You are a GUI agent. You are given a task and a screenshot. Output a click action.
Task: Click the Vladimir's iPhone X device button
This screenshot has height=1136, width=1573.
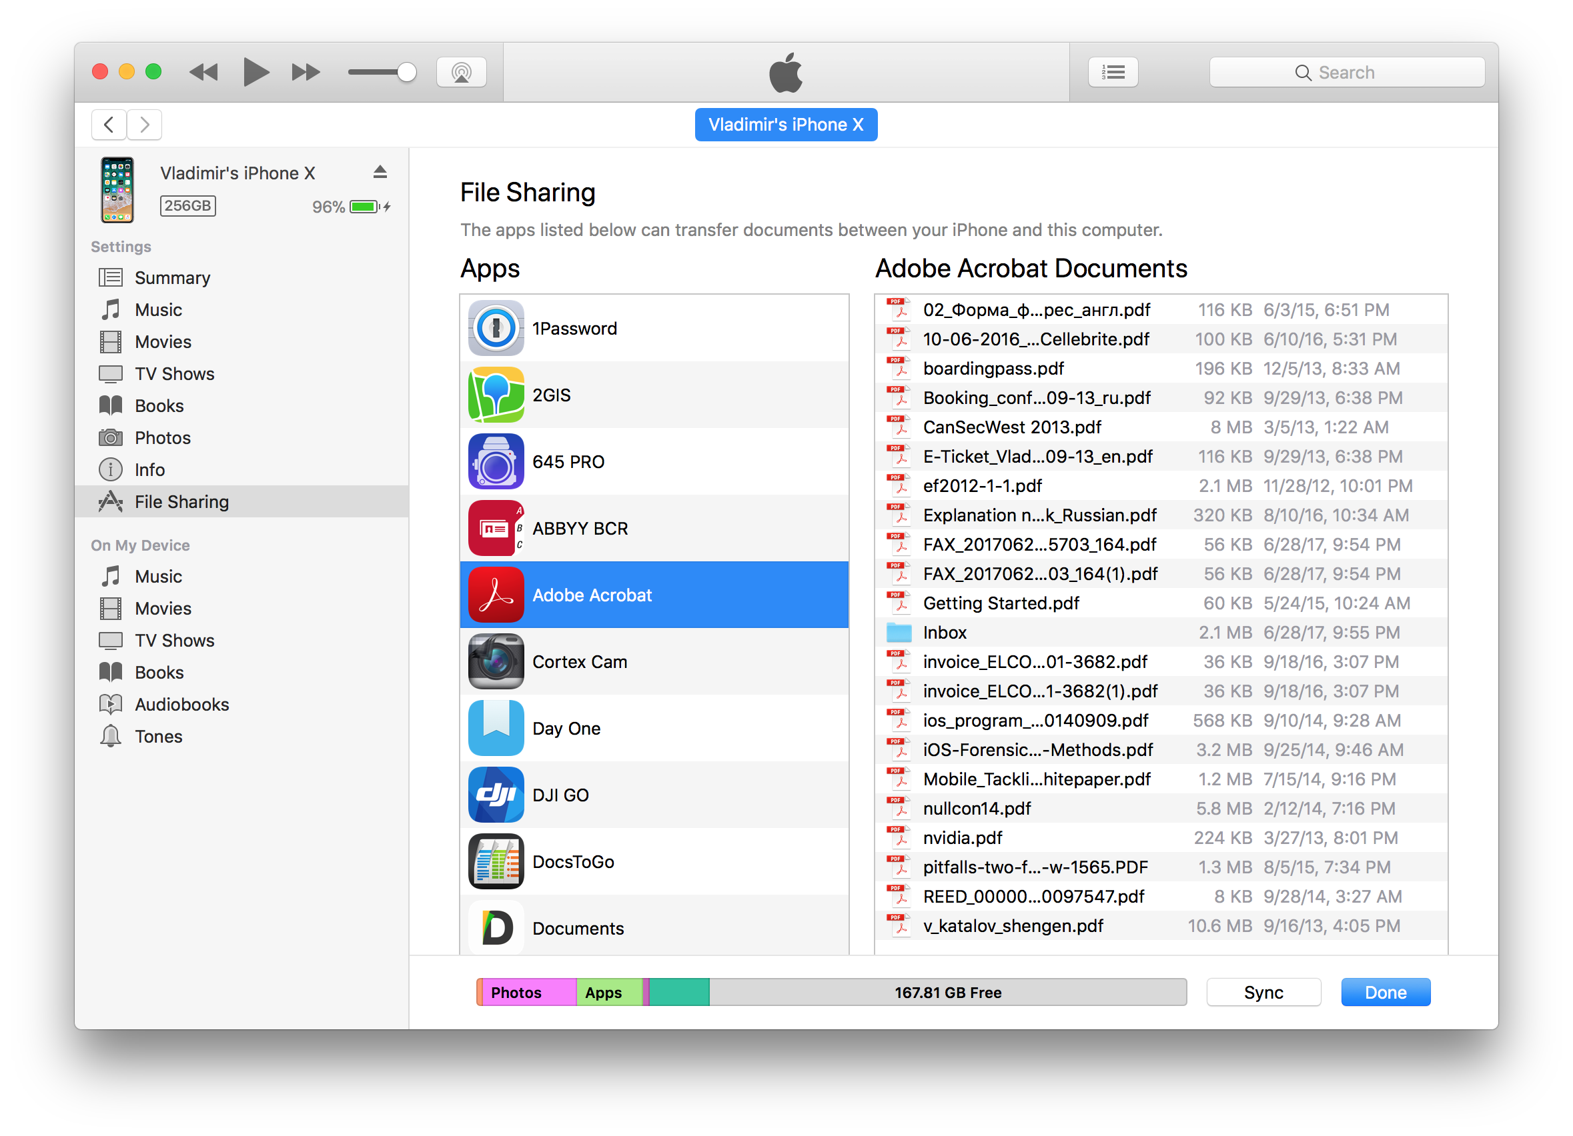(x=786, y=125)
